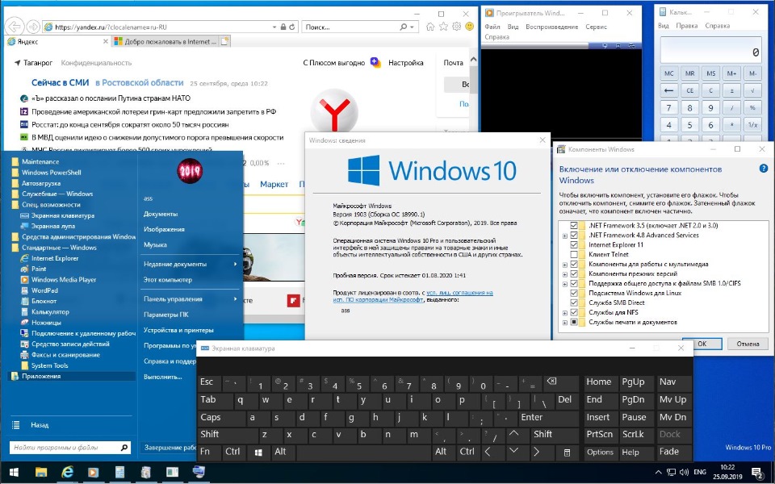The height and width of the screenshot is (484, 775).
Task: Click the help question mark in Компоненты Windows
Action: coord(763,169)
